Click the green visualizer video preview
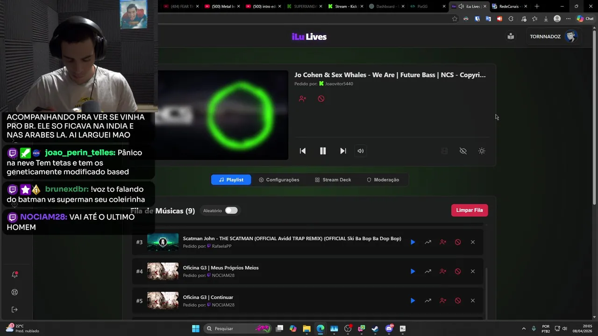Screen dimensions: 598x336 (223, 115)
